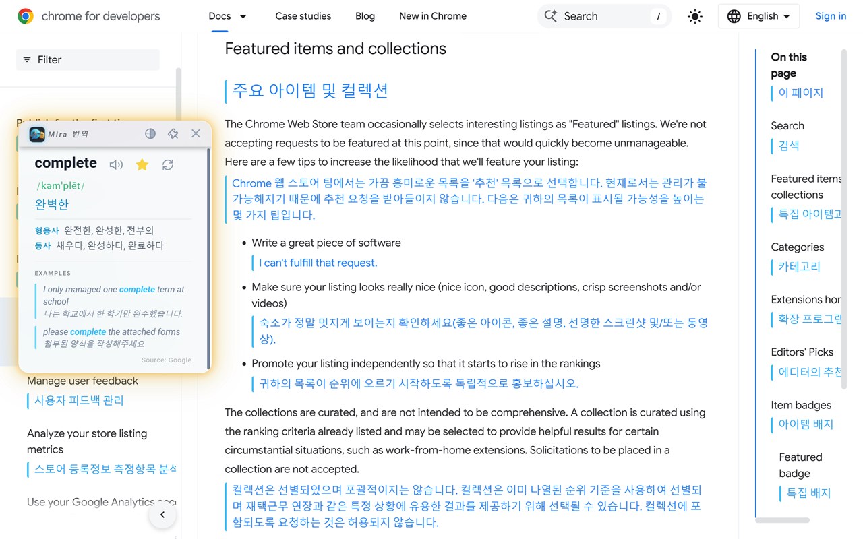Jump to Item badges section link
The image size is (863, 539).
(801, 405)
